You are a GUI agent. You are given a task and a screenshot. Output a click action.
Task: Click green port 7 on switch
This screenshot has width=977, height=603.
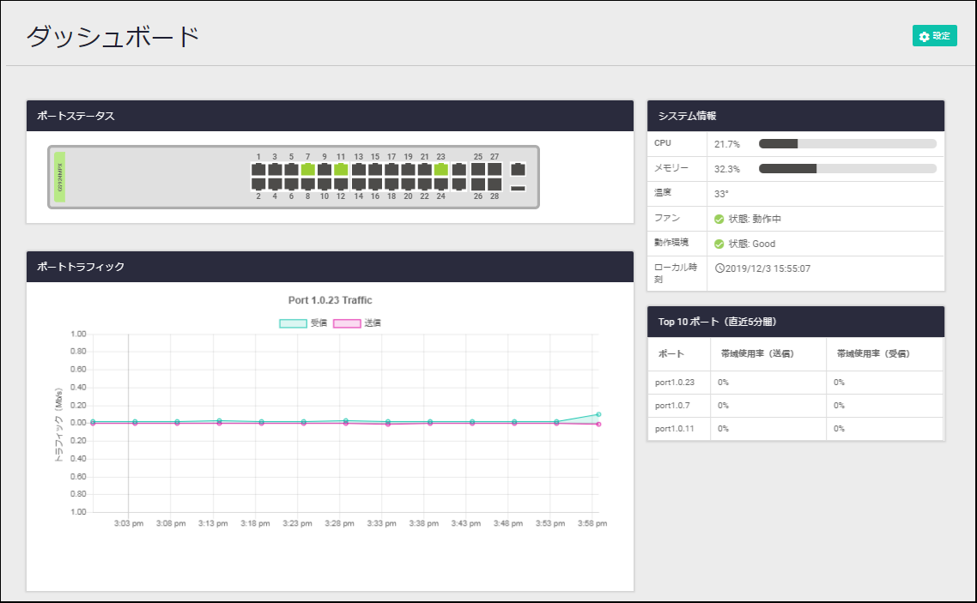pyautogui.click(x=307, y=170)
